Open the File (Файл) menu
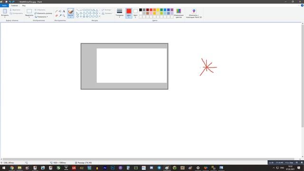This screenshot has height=171, width=304. (4, 6)
